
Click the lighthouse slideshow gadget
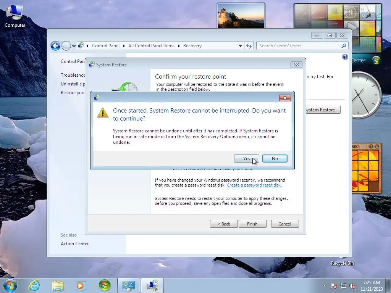(x=241, y=16)
